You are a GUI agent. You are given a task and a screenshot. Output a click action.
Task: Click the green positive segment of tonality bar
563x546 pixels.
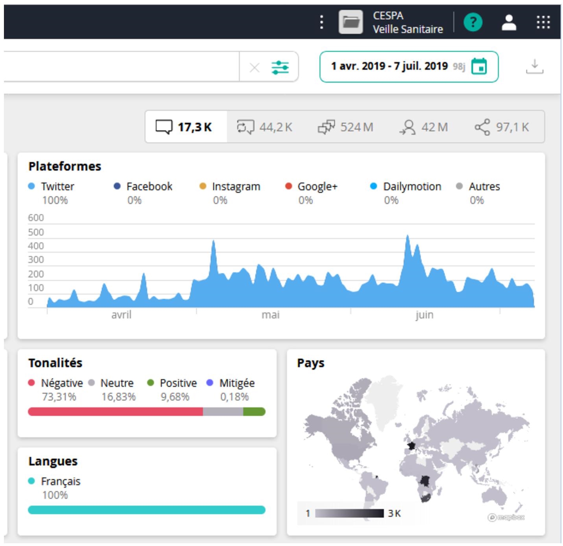(254, 411)
